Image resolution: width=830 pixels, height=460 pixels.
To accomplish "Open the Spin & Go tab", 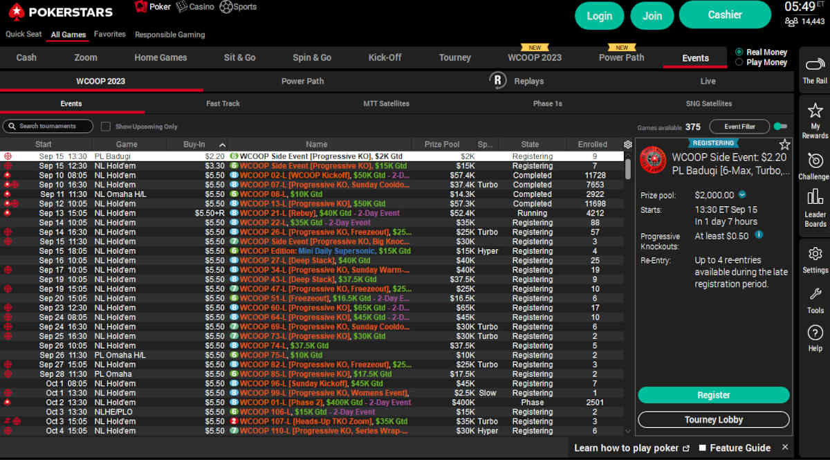I will coord(312,57).
